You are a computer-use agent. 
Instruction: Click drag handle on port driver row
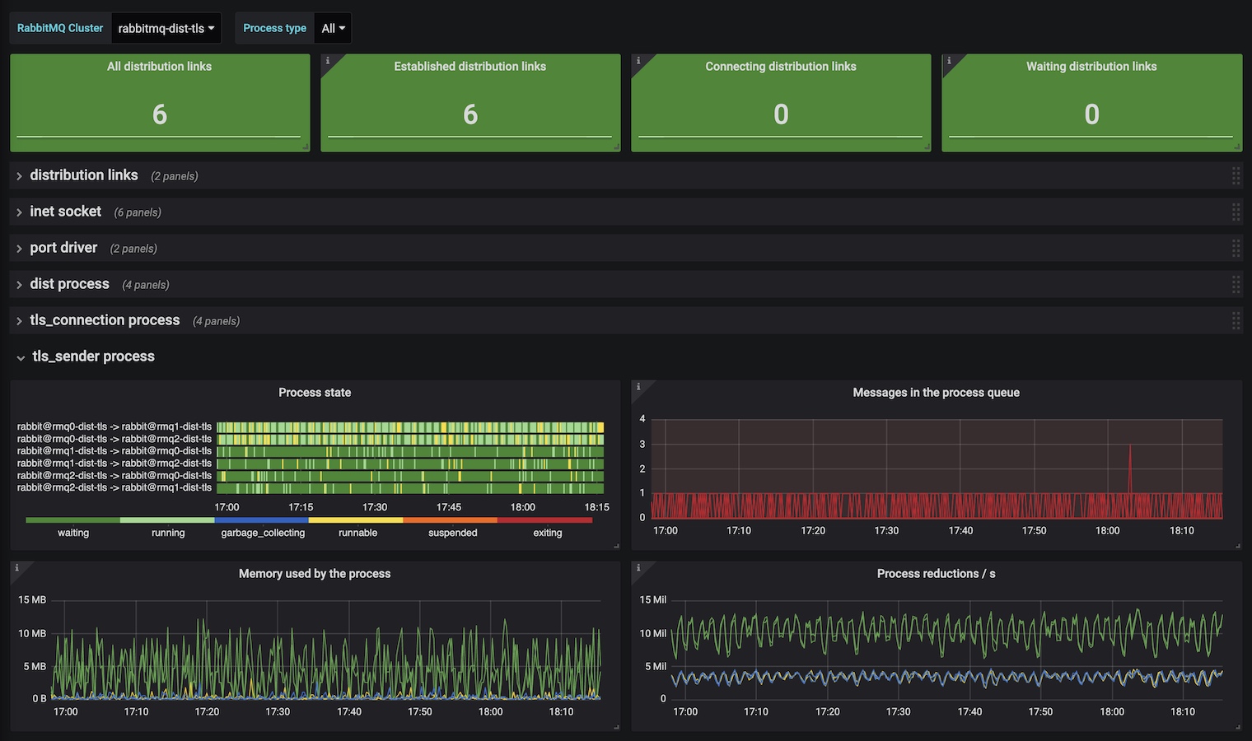tap(1236, 248)
